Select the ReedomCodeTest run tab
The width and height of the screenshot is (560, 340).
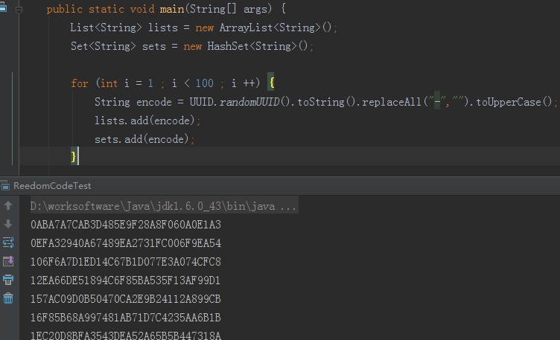(52, 186)
